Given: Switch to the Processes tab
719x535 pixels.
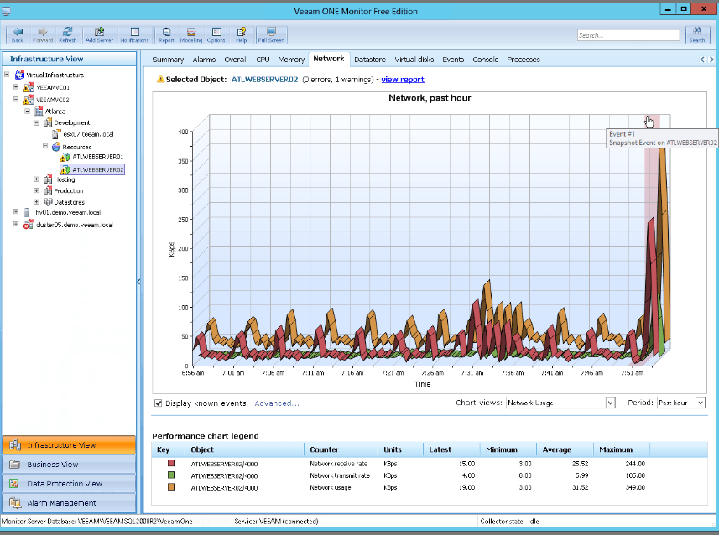Looking at the screenshot, I should 524,60.
